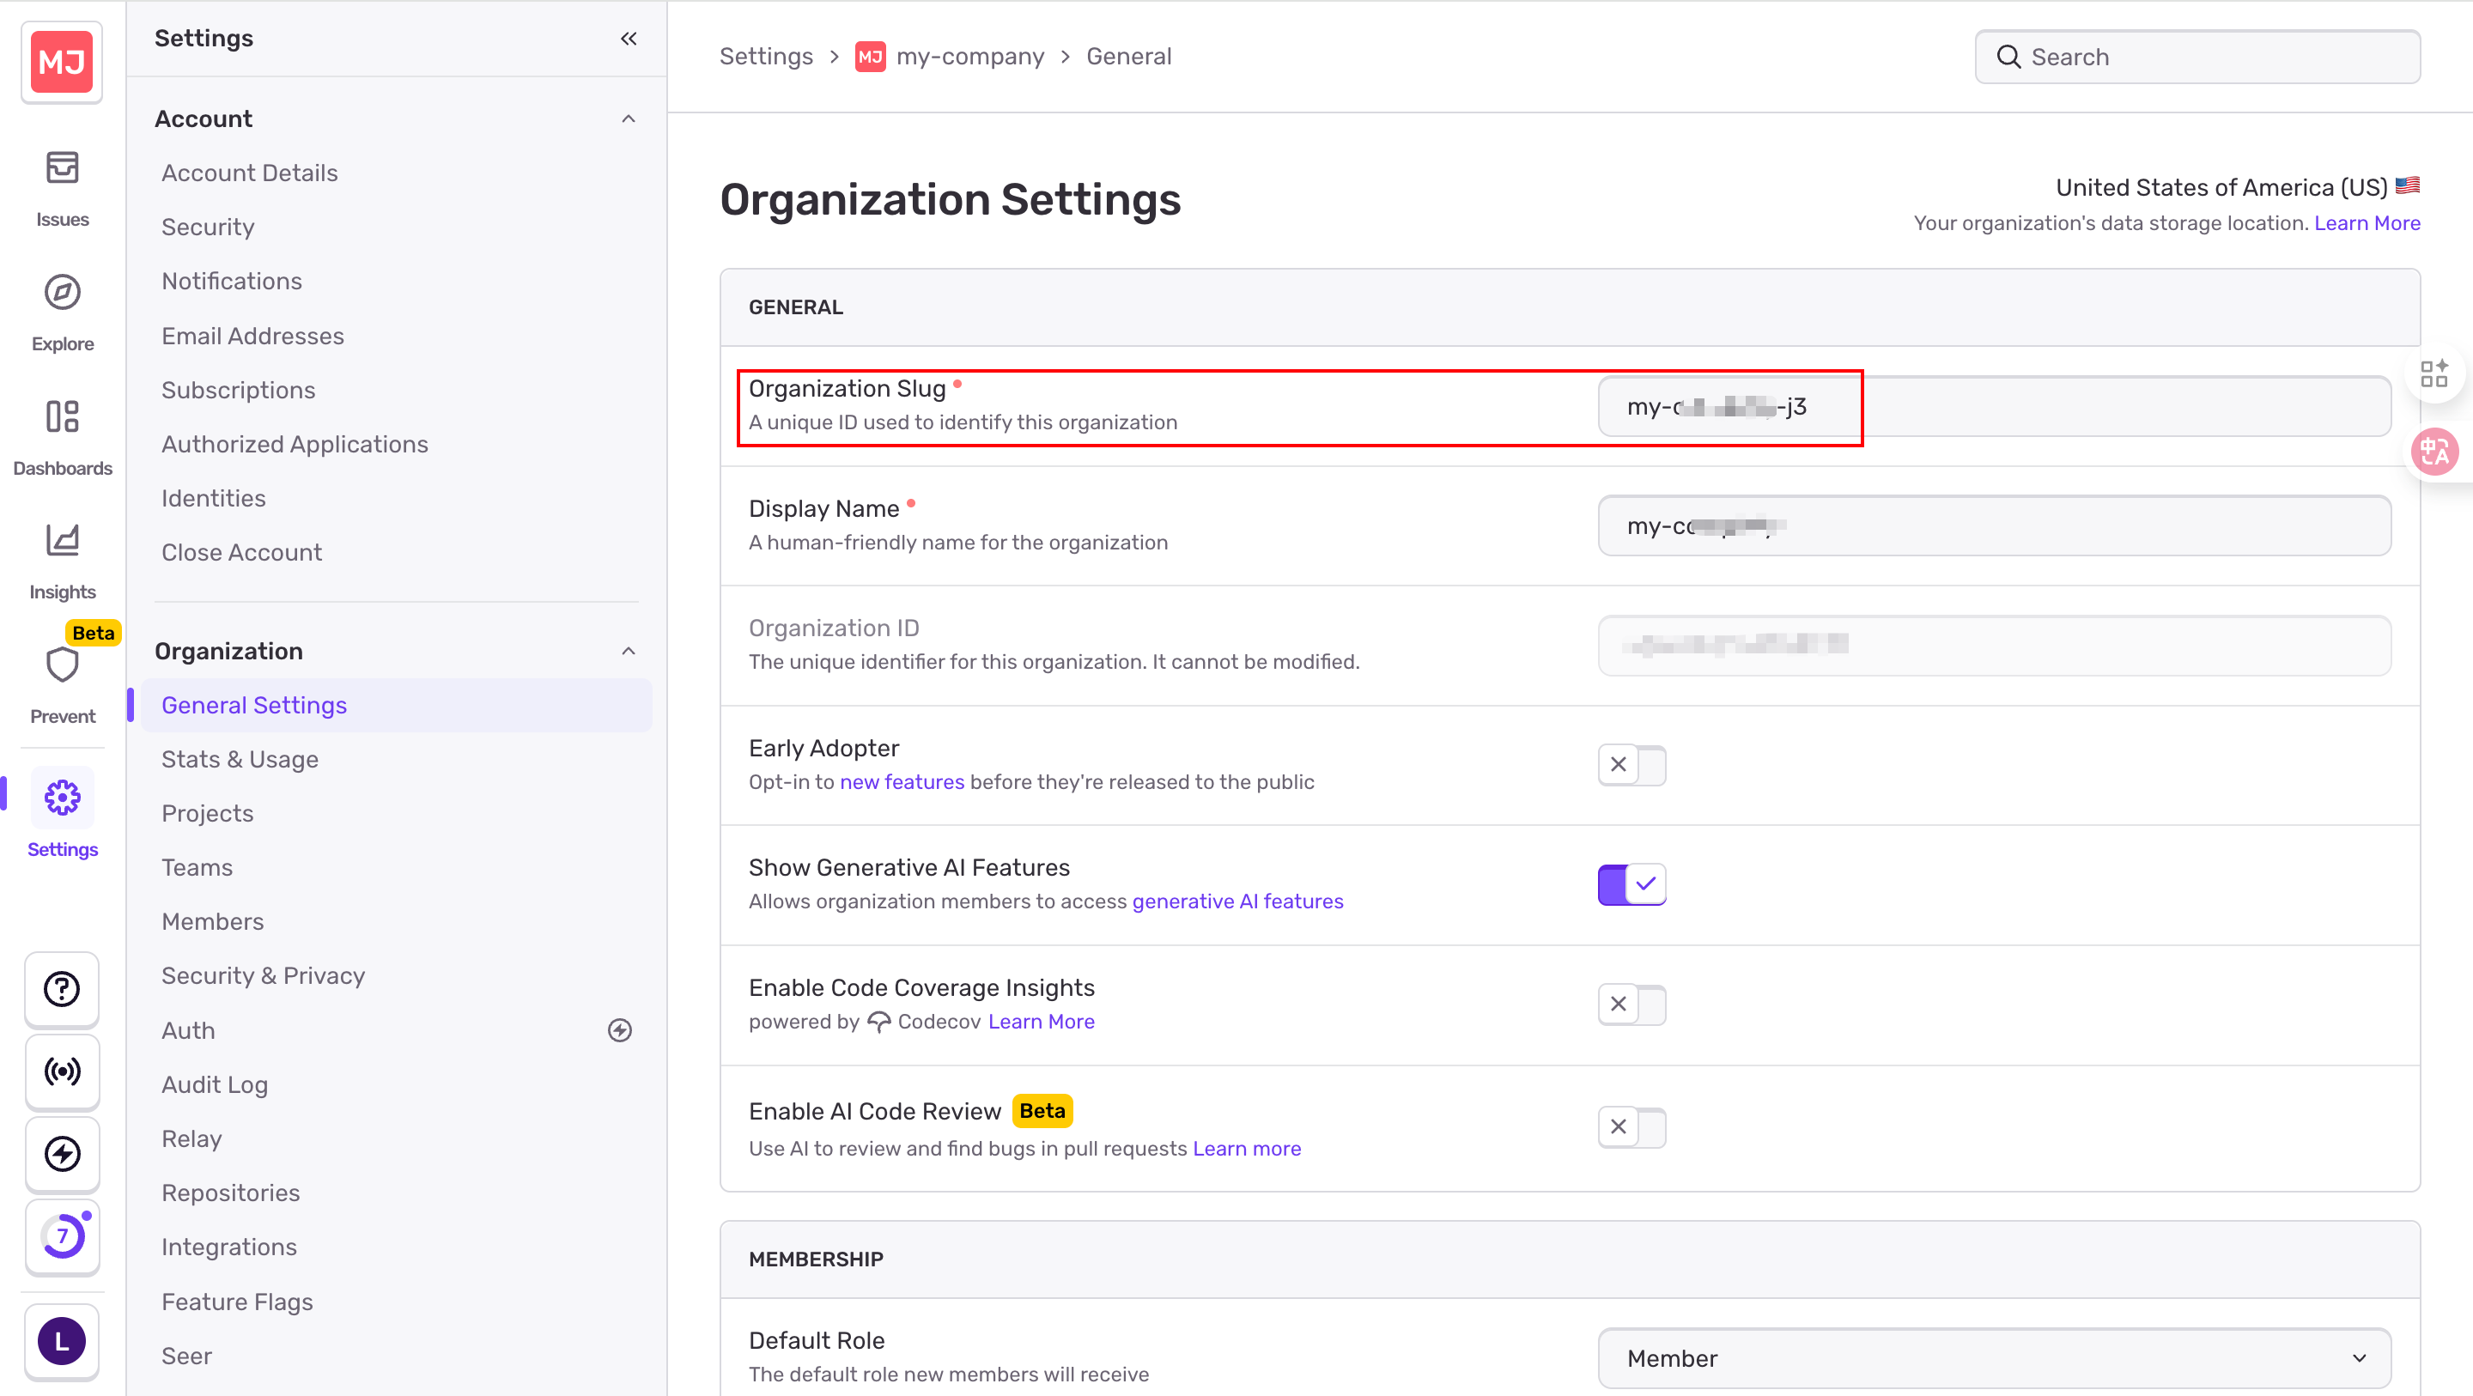This screenshot has height=1396, width=2473.
Task: Click the floating grid apps icon
Action: (2434, 373)
